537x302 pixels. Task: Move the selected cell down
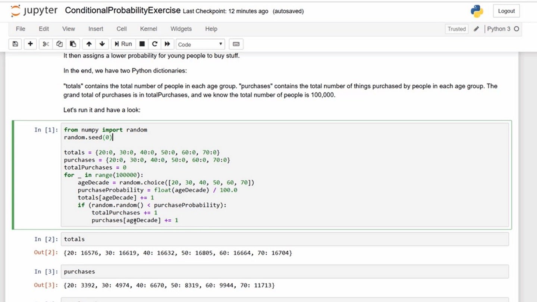click(x=102, y=44)
